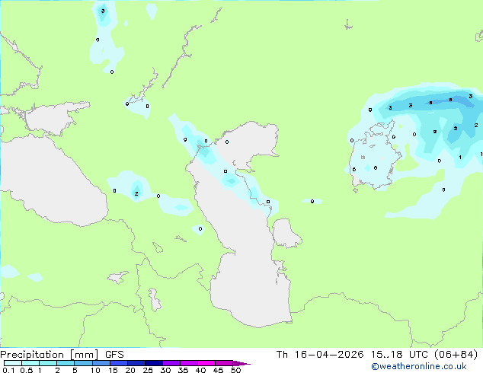Click the legend label '10'
483x373 pixels.
pyautogui.click(x=95, y=370)
